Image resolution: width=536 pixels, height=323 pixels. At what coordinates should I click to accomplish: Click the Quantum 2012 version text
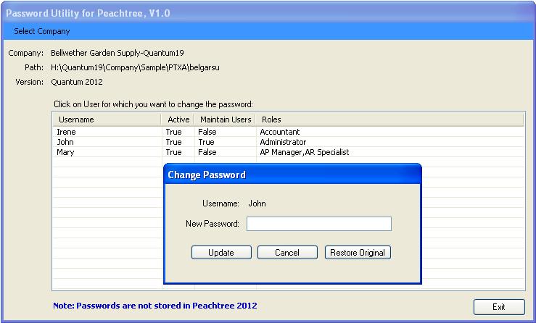tap(77, 82)
